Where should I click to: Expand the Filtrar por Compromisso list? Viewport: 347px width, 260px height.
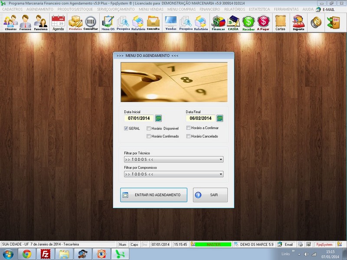[x=220, y=174]
